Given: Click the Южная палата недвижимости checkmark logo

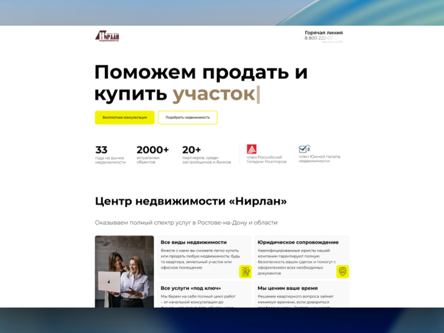Looking at the screenshot, I should (305, 149).
